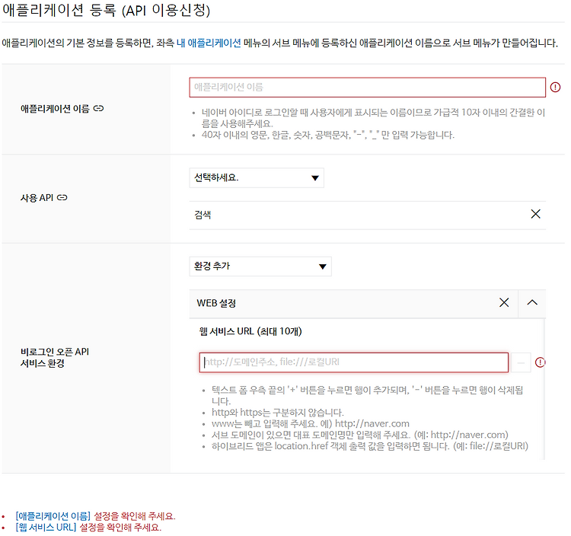Delete the WEB 설정 environment using its X
The width and height of the screenshot is (571, 536).
[504, 302]
